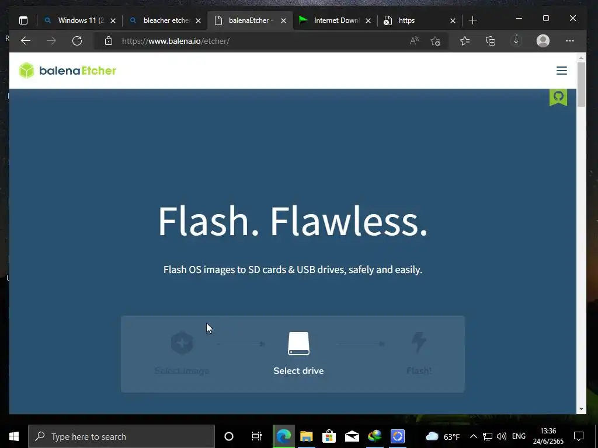Switch the ENG input language
Image resolution: width=598 pixels, height=448 pixels.
click(519, 436)
